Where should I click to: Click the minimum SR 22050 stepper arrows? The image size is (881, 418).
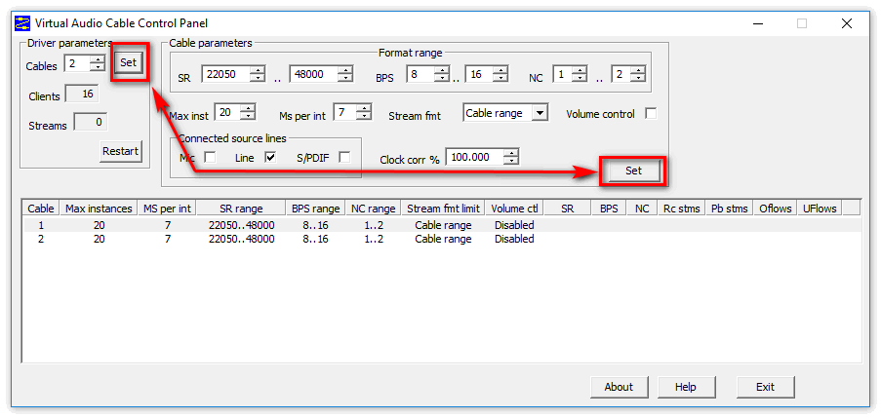pyautogui.click(x=258, y=74)
